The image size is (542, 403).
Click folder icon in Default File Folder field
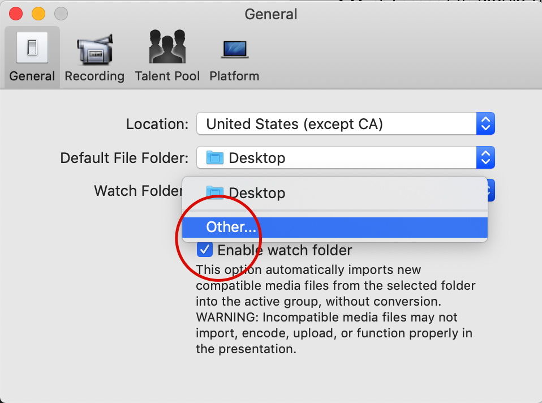(216, 157)
